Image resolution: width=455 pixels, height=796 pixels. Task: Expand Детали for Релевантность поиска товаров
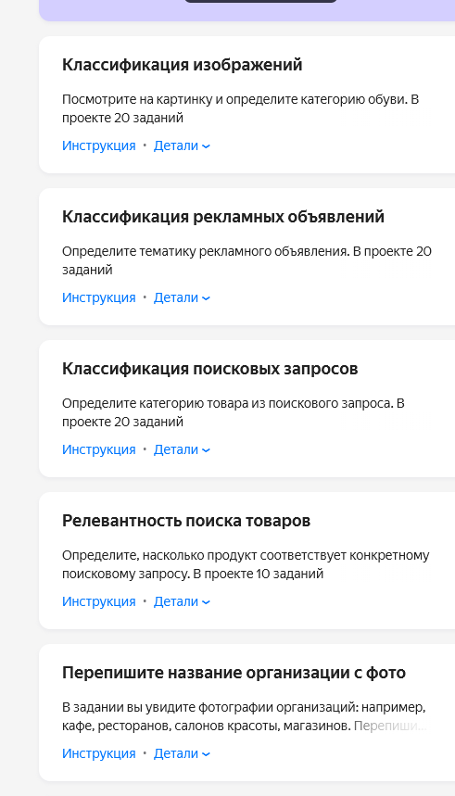(182, 601)
